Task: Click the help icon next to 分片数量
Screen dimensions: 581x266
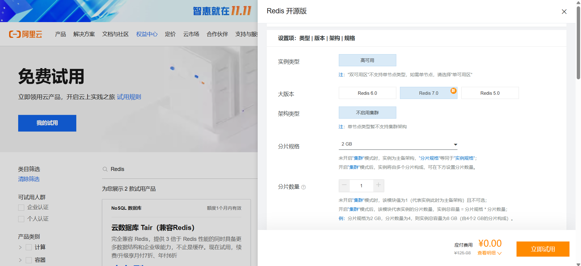Action: [304, 187]
